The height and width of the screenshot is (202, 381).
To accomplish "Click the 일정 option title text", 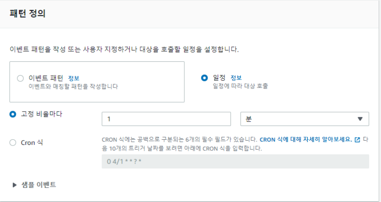I will click(220, 78).
